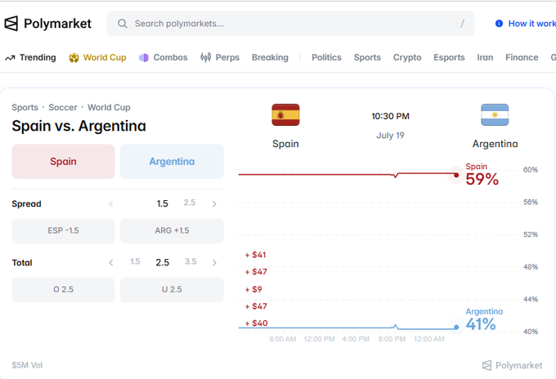
Task: Click the Spread next chevron
Action: tap(214, 203)
